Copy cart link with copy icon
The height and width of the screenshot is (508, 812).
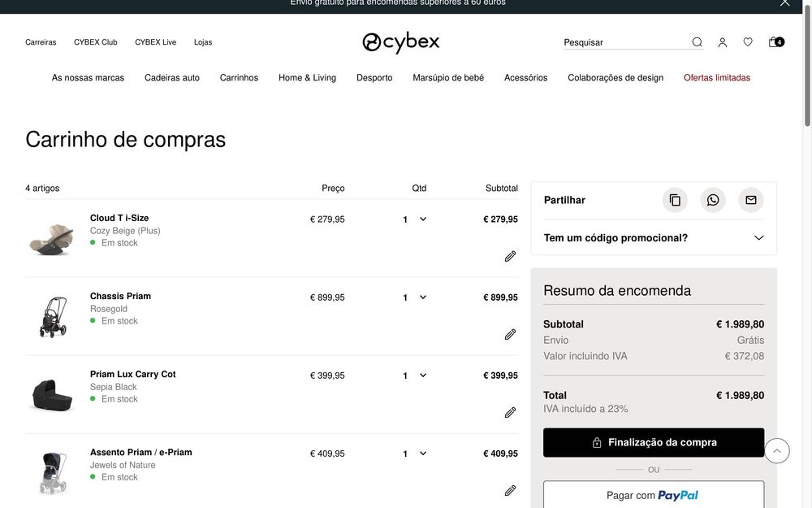coord(675,200)
